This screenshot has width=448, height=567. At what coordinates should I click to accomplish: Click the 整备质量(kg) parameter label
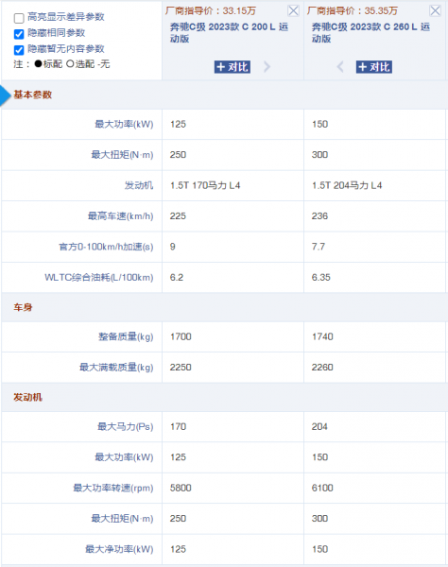tap(126, 336)
